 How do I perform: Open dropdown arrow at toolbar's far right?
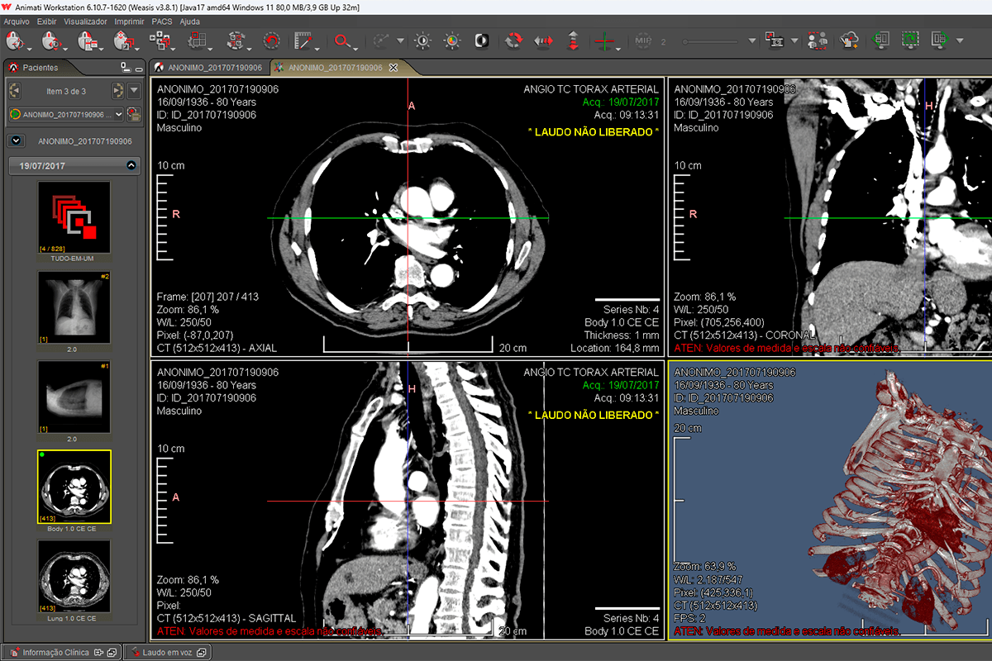pyautogui.click(x=960, y=40)
